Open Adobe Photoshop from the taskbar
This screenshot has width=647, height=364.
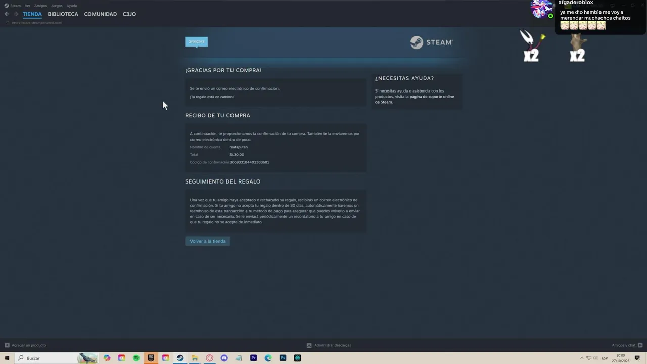283,358
